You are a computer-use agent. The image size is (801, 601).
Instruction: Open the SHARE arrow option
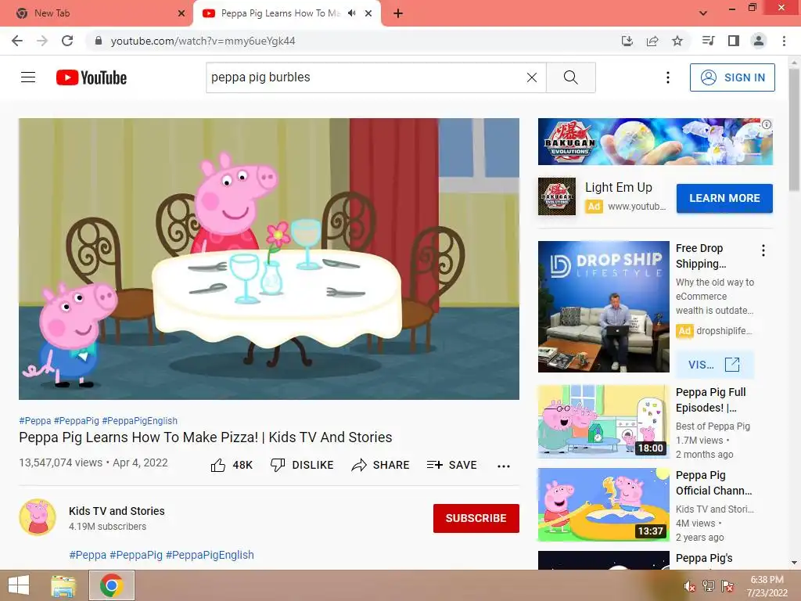(x=381, y=465)
